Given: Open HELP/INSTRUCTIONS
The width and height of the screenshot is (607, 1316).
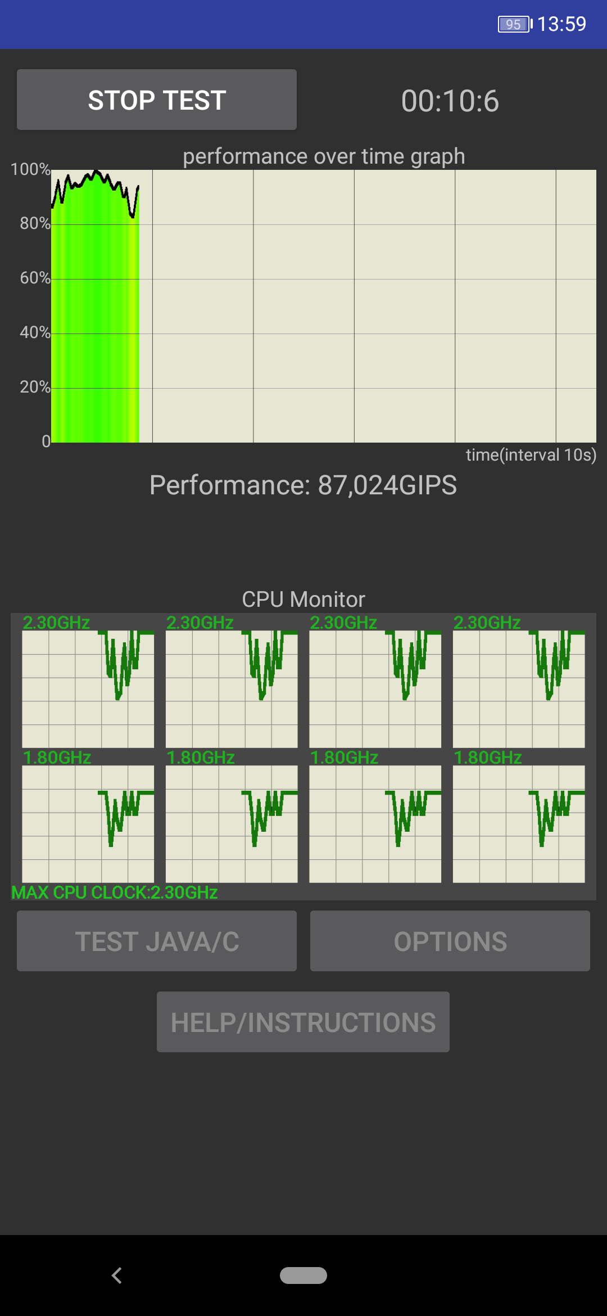Looking at the screenshot, I should [303, 1022].
